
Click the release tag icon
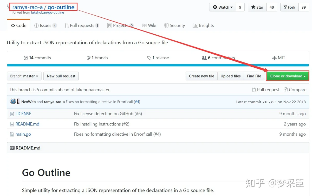point(149,58)
